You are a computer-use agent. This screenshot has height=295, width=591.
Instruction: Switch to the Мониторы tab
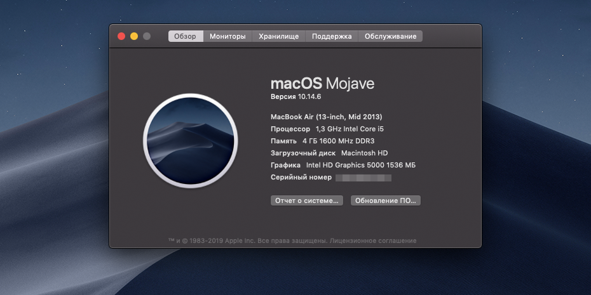(228, 36)
